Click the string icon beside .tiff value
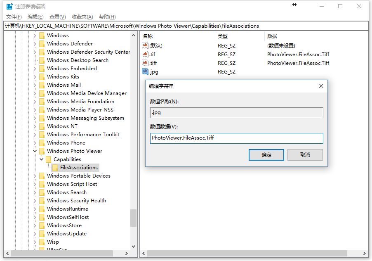This screenshot has width=372, height=261. tap(145, 63)
